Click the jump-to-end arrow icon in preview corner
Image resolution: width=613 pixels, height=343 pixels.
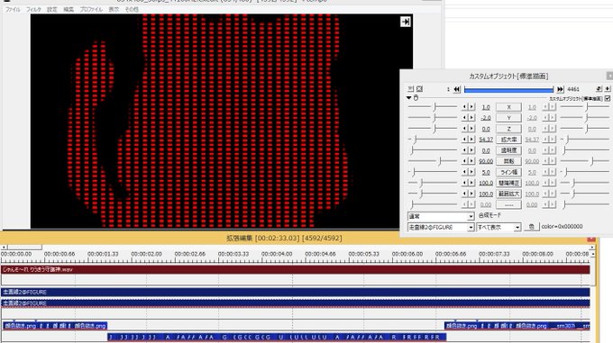click(406, 22)
